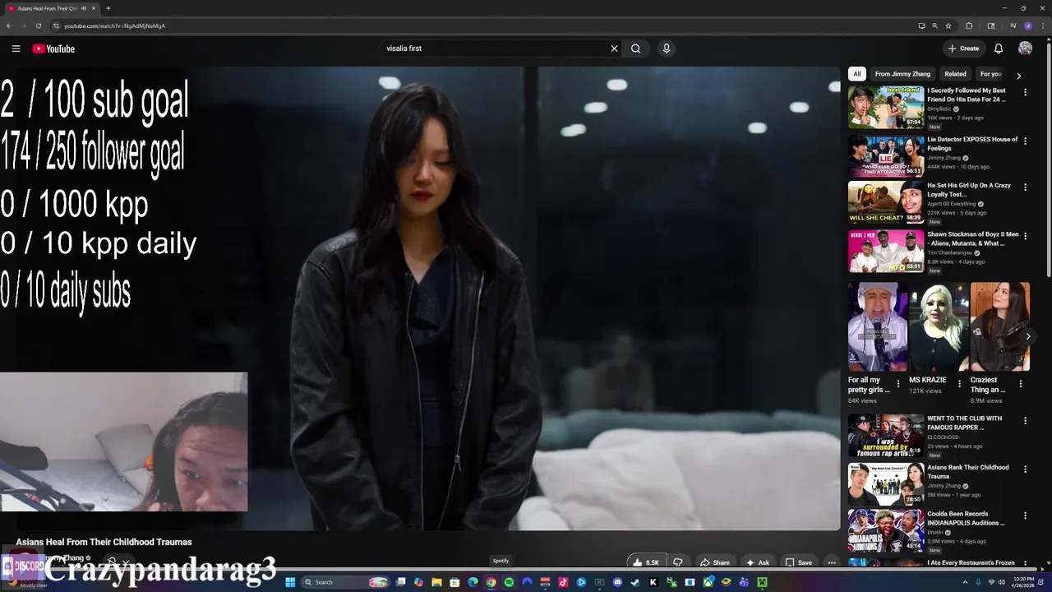Select the For you chip

990,74
